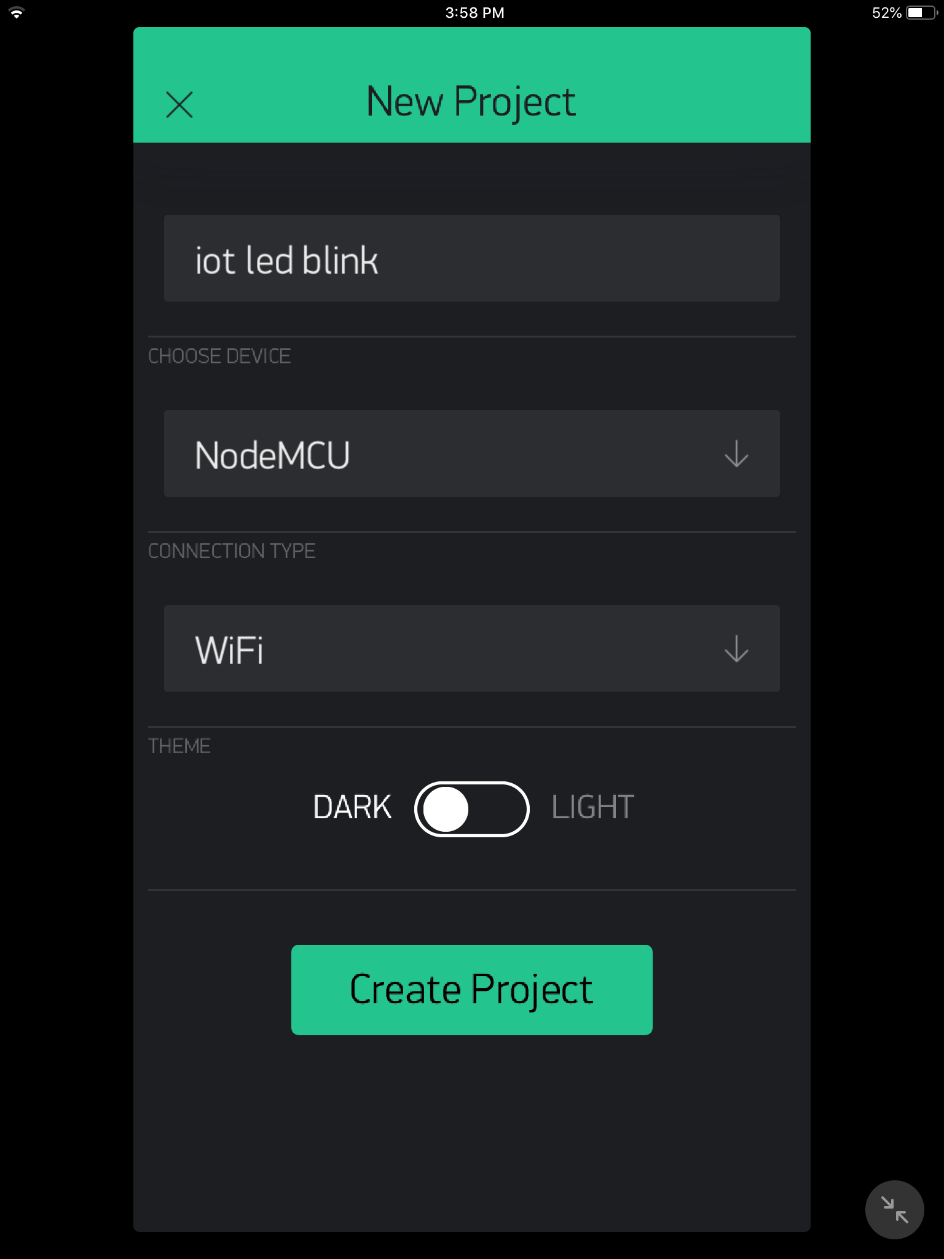This screenshot has width=944, height=1259.
Task: Click the down arrow on the connection selector
Action: pos(736,649)
